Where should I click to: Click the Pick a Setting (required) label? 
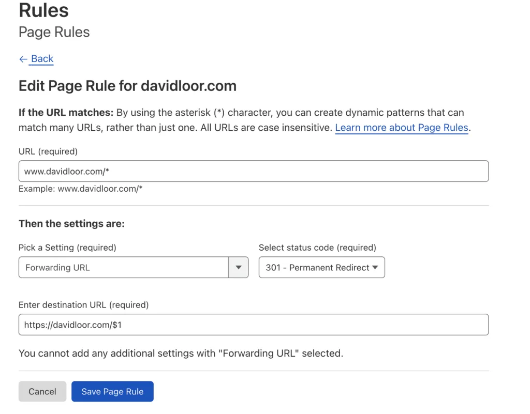pyautogui.click(x=67, y=248)
